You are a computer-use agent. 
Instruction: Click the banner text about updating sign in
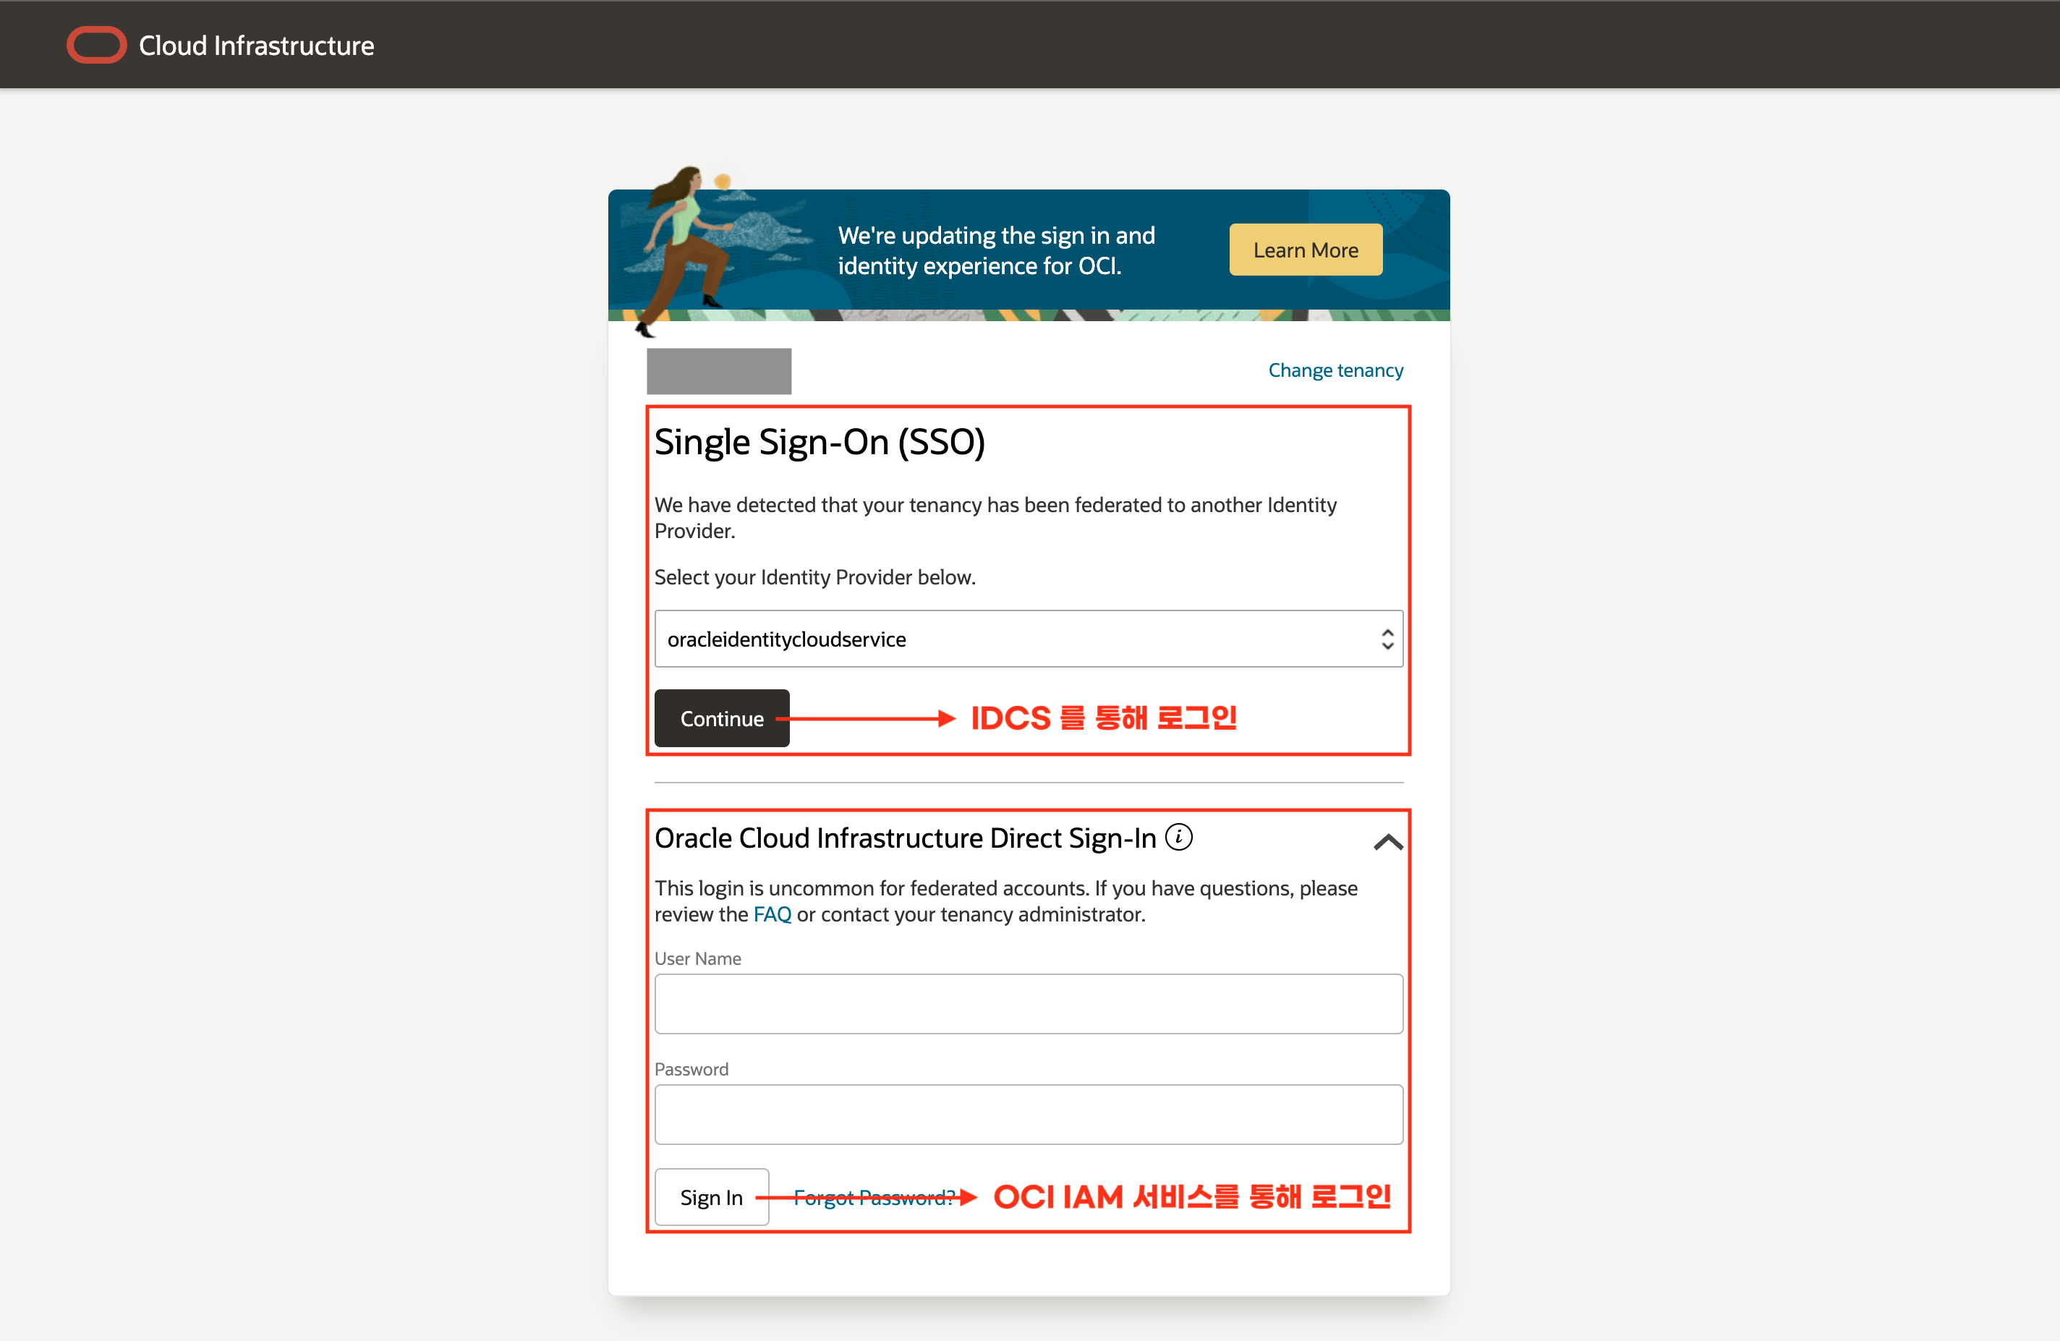pyautogui.click(x=996, y=250)
